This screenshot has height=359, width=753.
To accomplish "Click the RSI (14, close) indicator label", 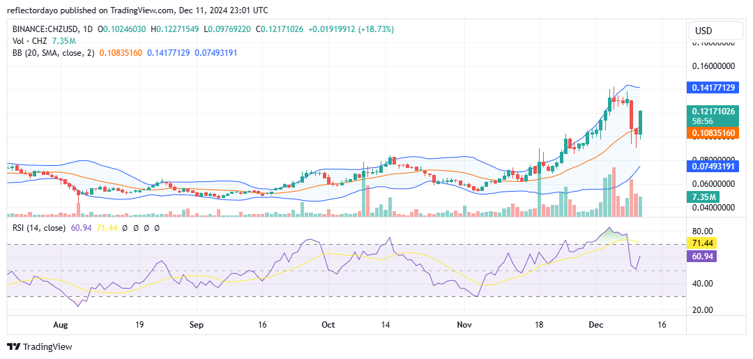I will pyautogui.click(x=39, y=228).
